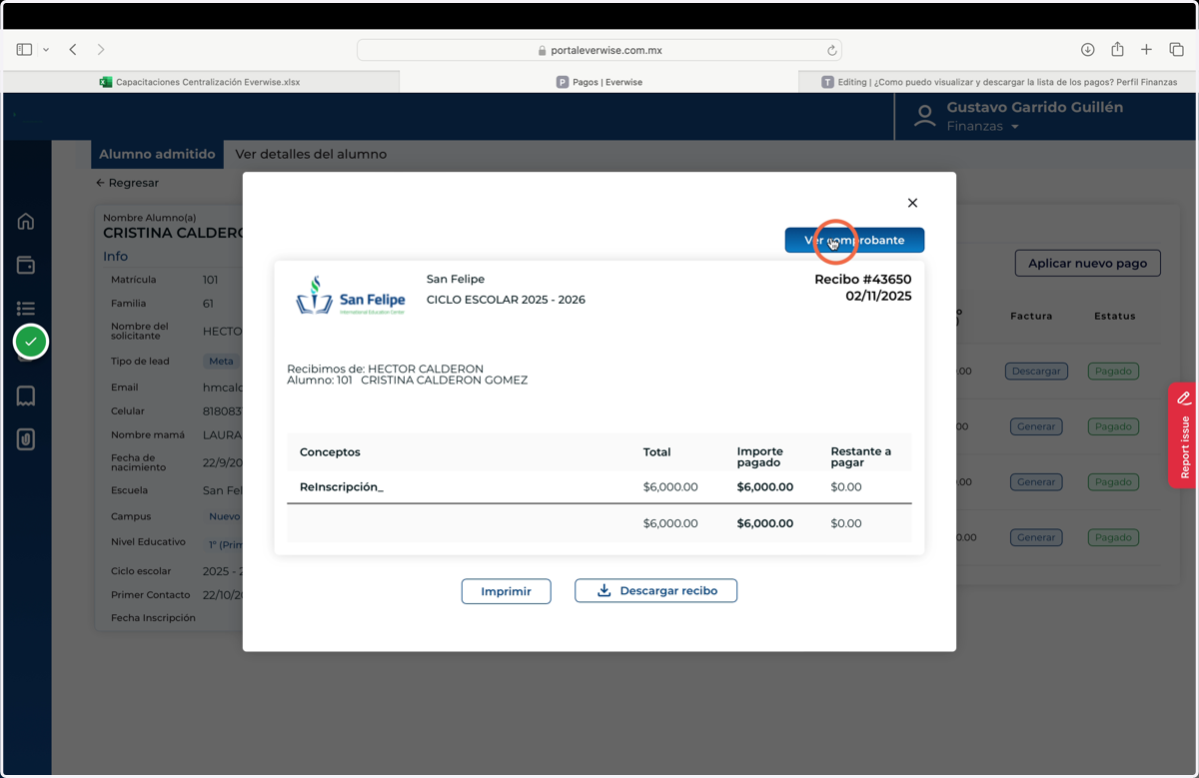Click the Imprimir button
The width and height of the screenshot is (1199, 778).
[506, 591]
